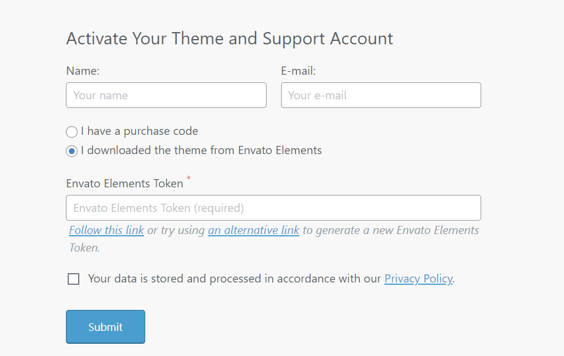Focus the Your e-mail input field

[381, 95]
